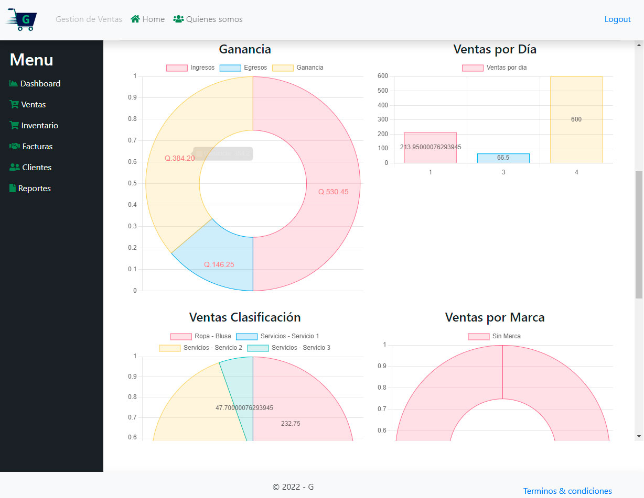Click the 'Ventas por Día' chart title
This screenshot has width=644, height=498.
(495, 49)
